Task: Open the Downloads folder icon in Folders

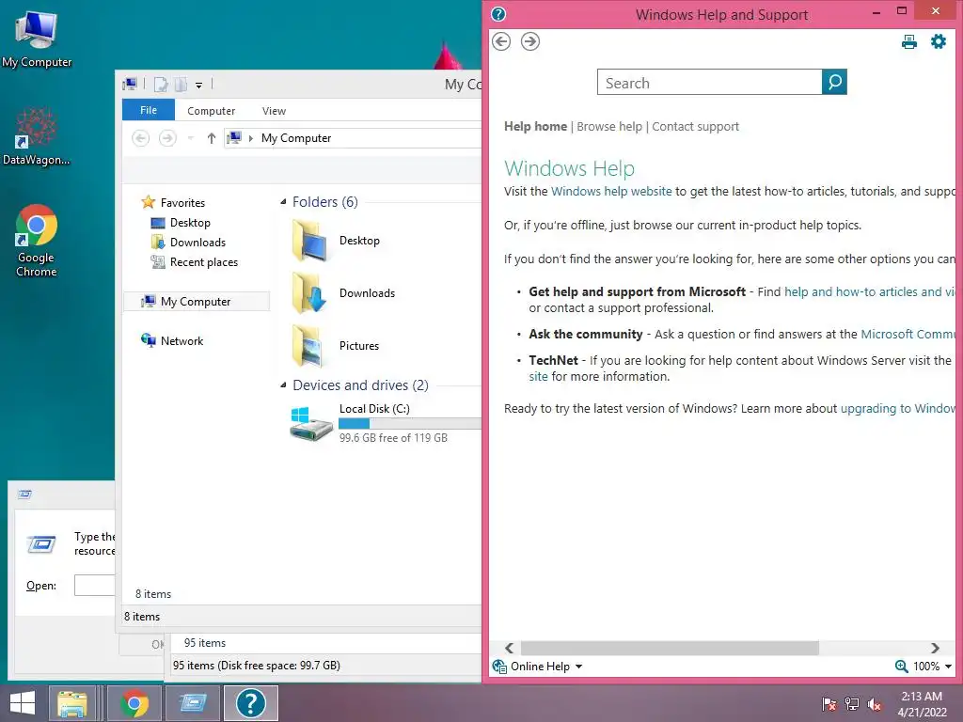Action: point(311,293)
